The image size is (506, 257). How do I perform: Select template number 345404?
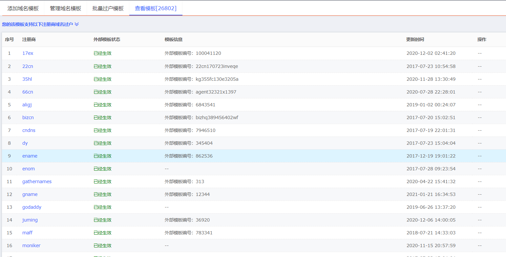(x=204, y=143)
